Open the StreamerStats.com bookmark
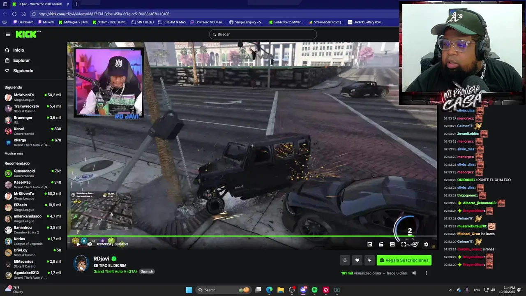The image size is (526, 296). [x=326, y=22]
